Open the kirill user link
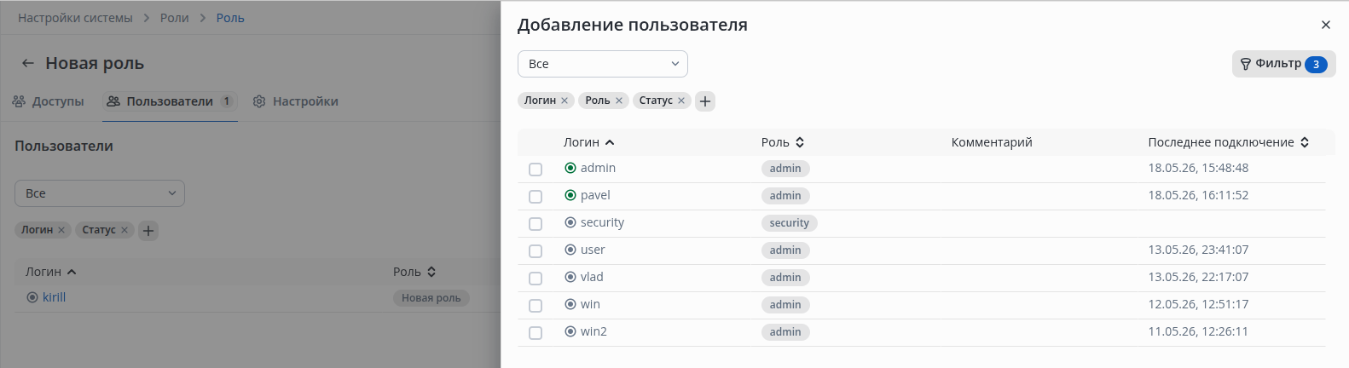 55,297
